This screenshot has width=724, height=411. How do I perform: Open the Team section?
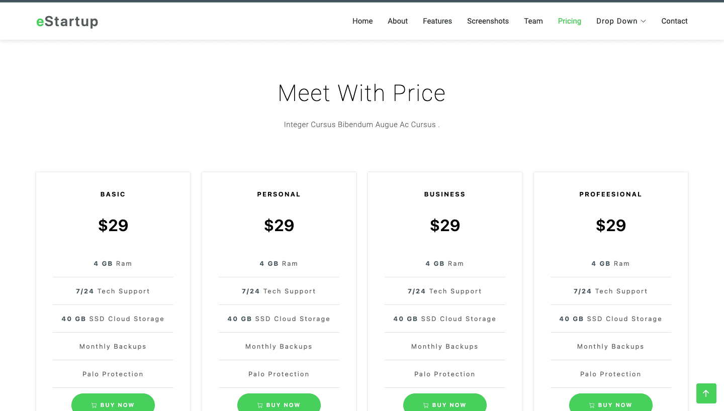point(533,21)
